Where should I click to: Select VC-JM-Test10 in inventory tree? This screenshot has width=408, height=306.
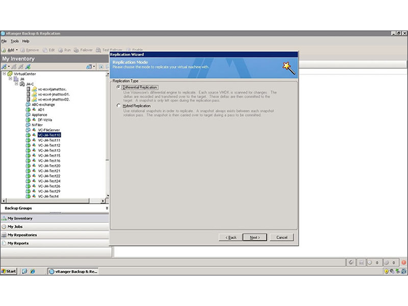pos(49,135)
